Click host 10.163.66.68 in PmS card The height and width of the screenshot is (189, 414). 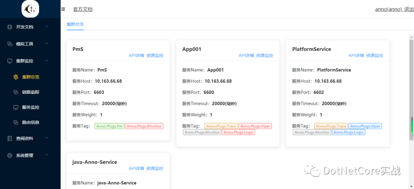point(108,81)
